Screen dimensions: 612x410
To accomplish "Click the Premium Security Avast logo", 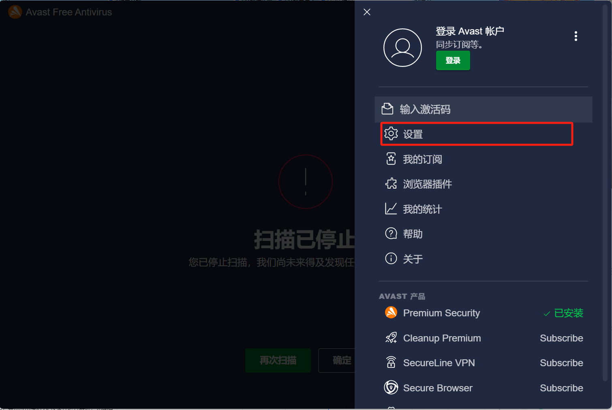I will coord(391,312).
